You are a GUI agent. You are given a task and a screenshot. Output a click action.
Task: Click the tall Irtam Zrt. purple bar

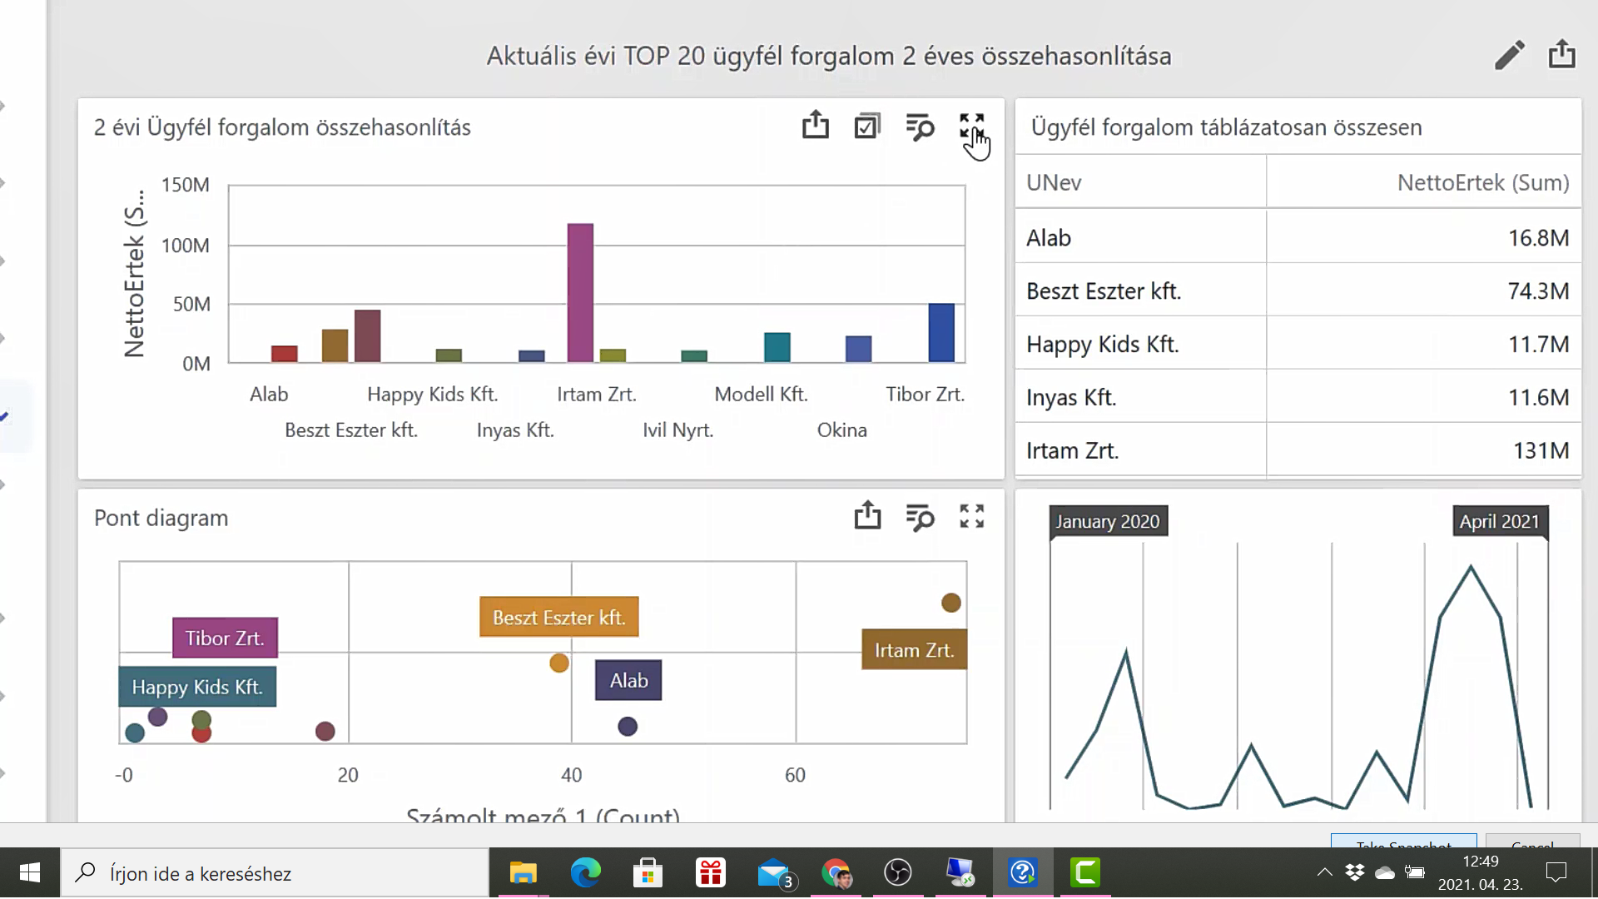tap(580, 291)
